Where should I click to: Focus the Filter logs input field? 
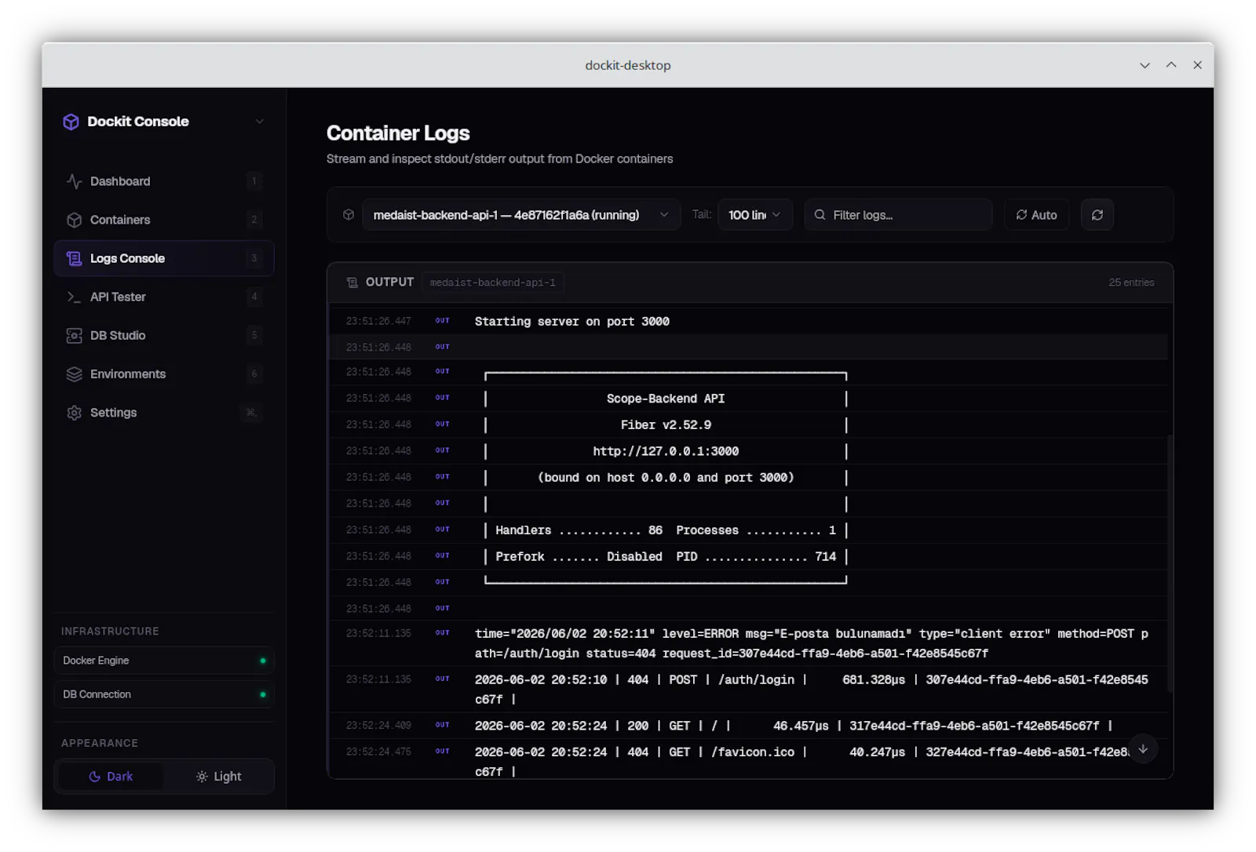[x=898, y=215]
